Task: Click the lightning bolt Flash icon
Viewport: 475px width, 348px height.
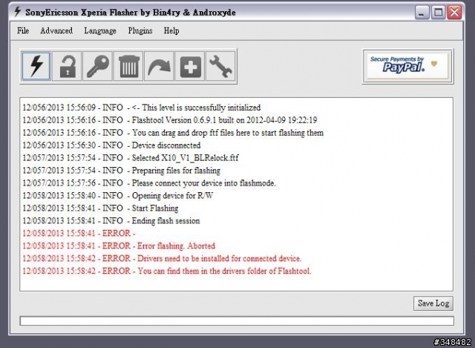Action: (x=36, y=66)
